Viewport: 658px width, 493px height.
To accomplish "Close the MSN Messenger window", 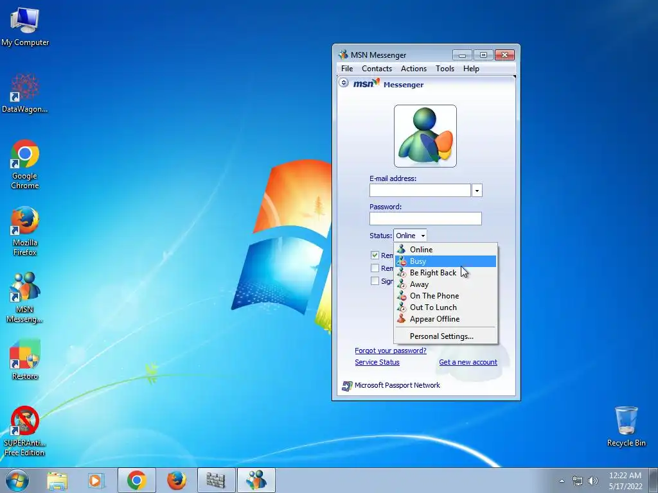I will (x=505, y=55).
